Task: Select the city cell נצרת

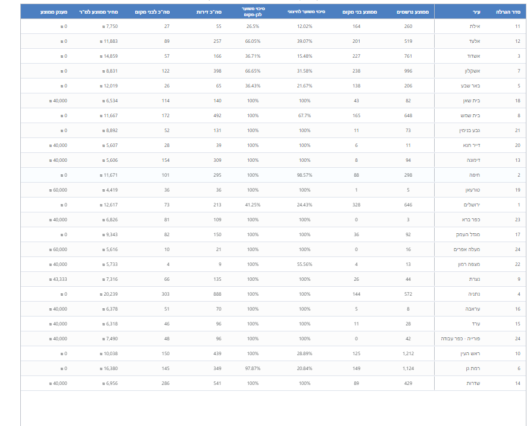Action: 475,279
